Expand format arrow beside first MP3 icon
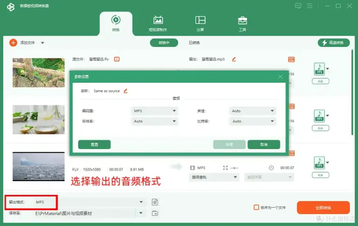The height and width of the screenshot is (226, 358). tap(328, 69)
